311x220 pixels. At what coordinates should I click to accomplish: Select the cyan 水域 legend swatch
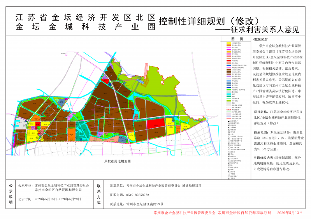pyautogui.click(x=229, y=94)
